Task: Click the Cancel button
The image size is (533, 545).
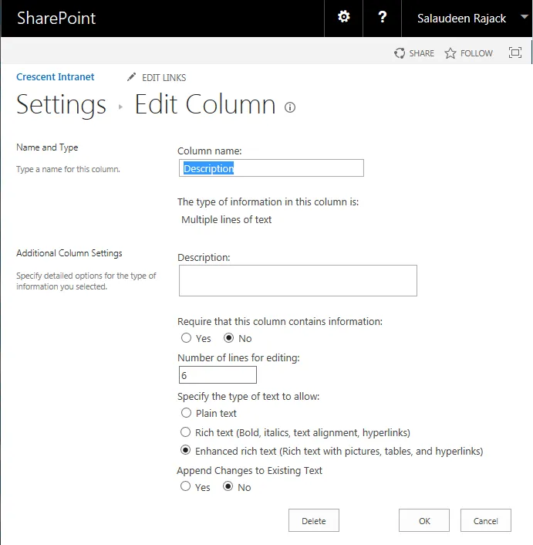Action: point(485,521)
